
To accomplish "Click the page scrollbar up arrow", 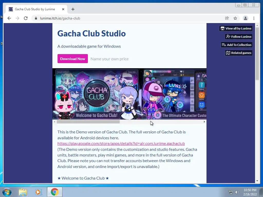I will click(x=257, y=25).
